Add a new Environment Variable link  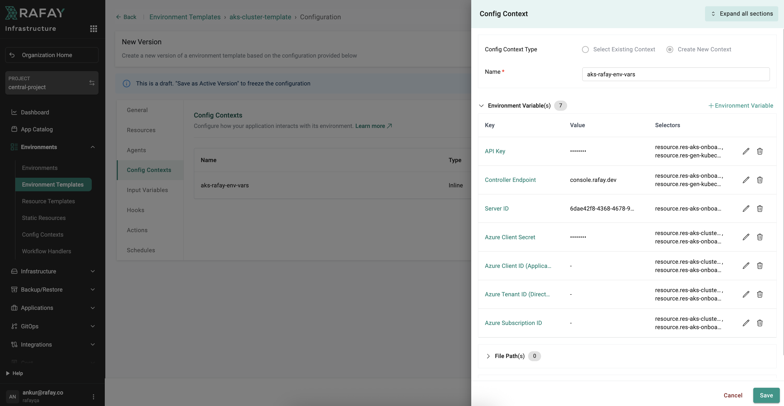coord(741,106)
